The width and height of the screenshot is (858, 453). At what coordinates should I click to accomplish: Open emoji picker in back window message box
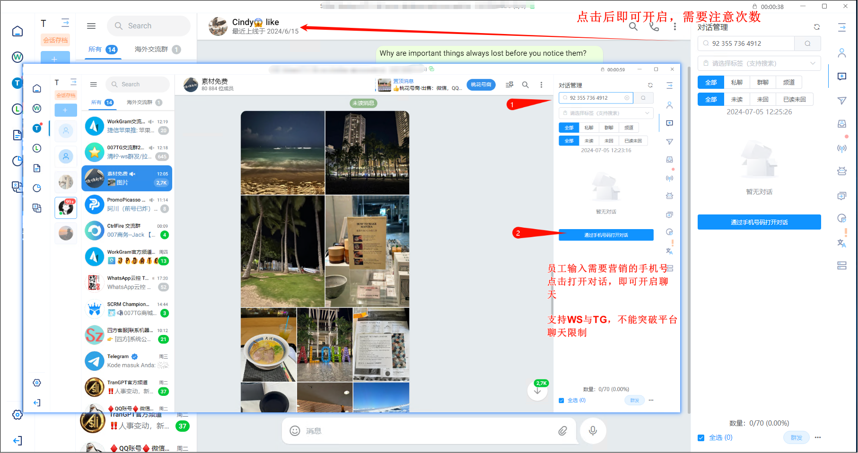click(295, 431)
